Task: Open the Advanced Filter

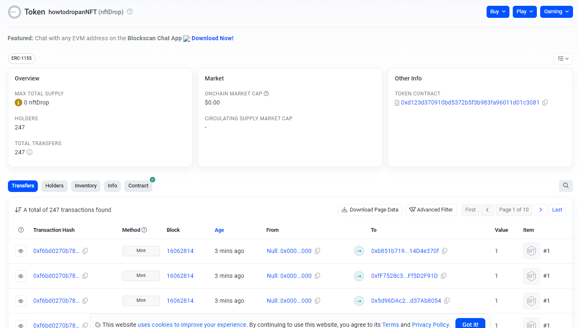Action: coord(431,210)
